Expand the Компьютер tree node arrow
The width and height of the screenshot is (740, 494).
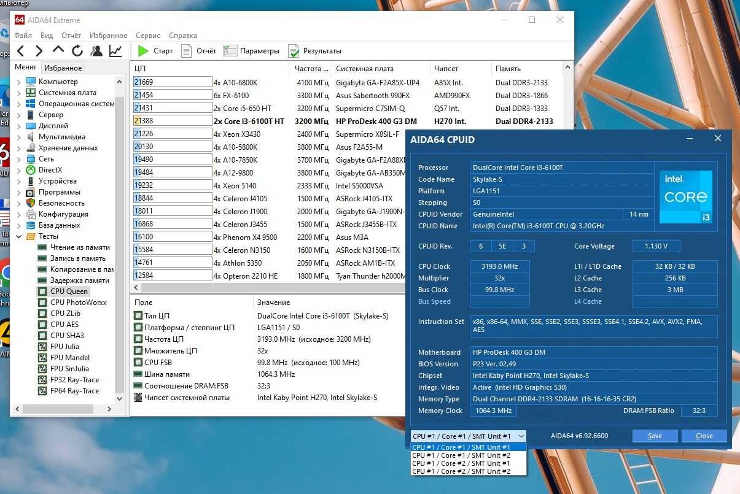point(18,82)
